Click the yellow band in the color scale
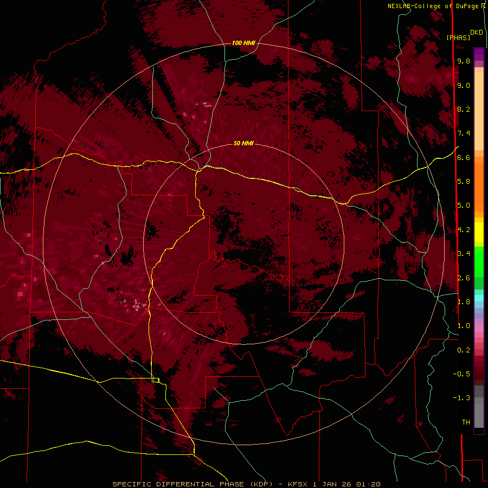The height and width of the screenshot is (488, 488). click(479, 232)
